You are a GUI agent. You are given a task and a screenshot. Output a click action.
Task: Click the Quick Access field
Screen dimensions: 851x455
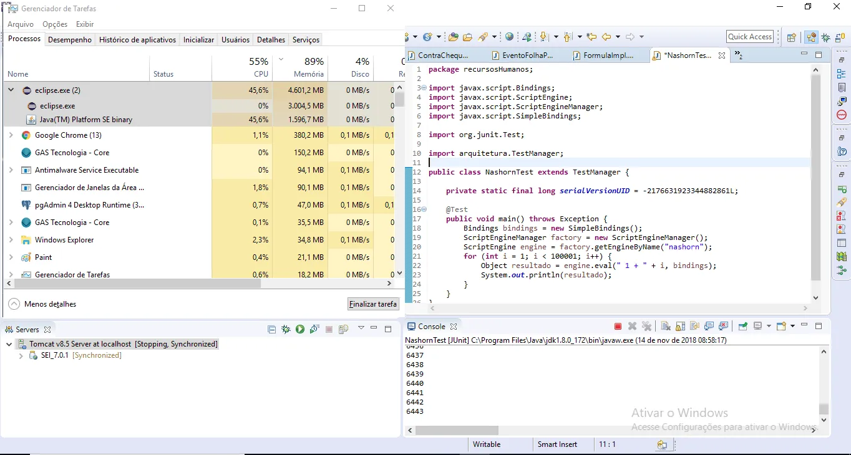coord(750,37)
